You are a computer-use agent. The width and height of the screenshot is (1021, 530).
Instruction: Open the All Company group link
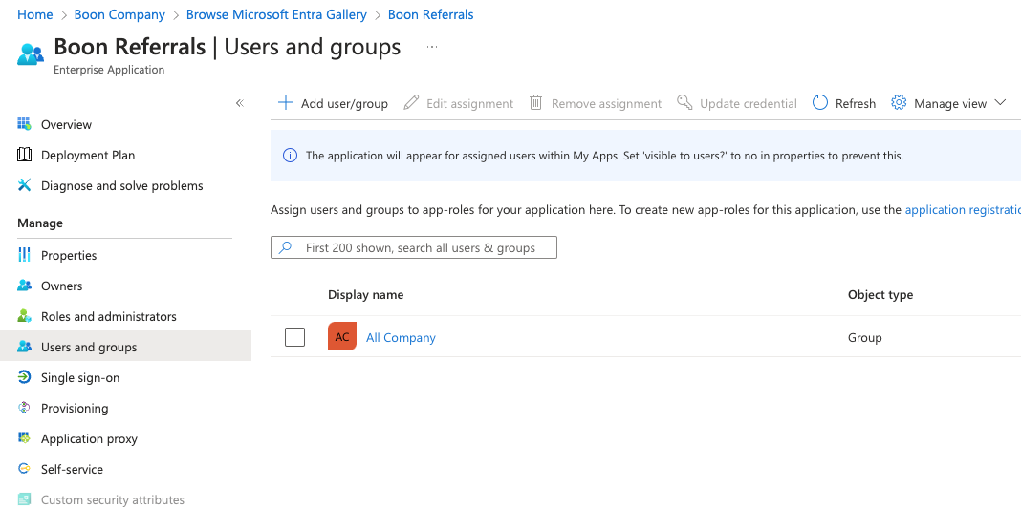click(x=401, y=337)
